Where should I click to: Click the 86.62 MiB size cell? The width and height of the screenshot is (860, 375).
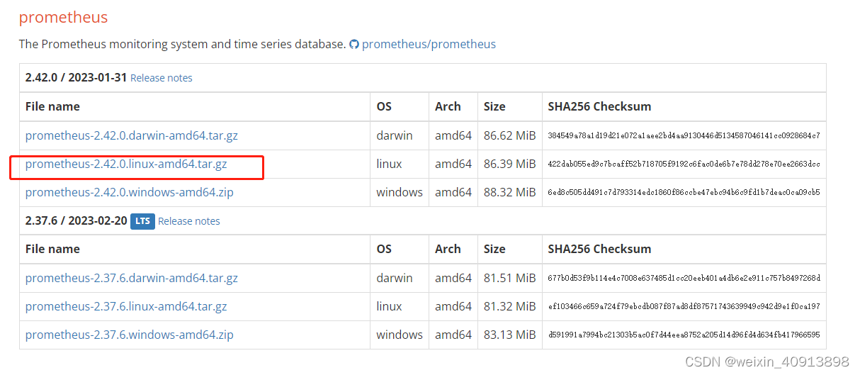click(x=510, y=135)
